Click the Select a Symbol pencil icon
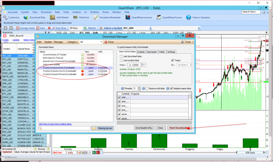 click(101, 28)
